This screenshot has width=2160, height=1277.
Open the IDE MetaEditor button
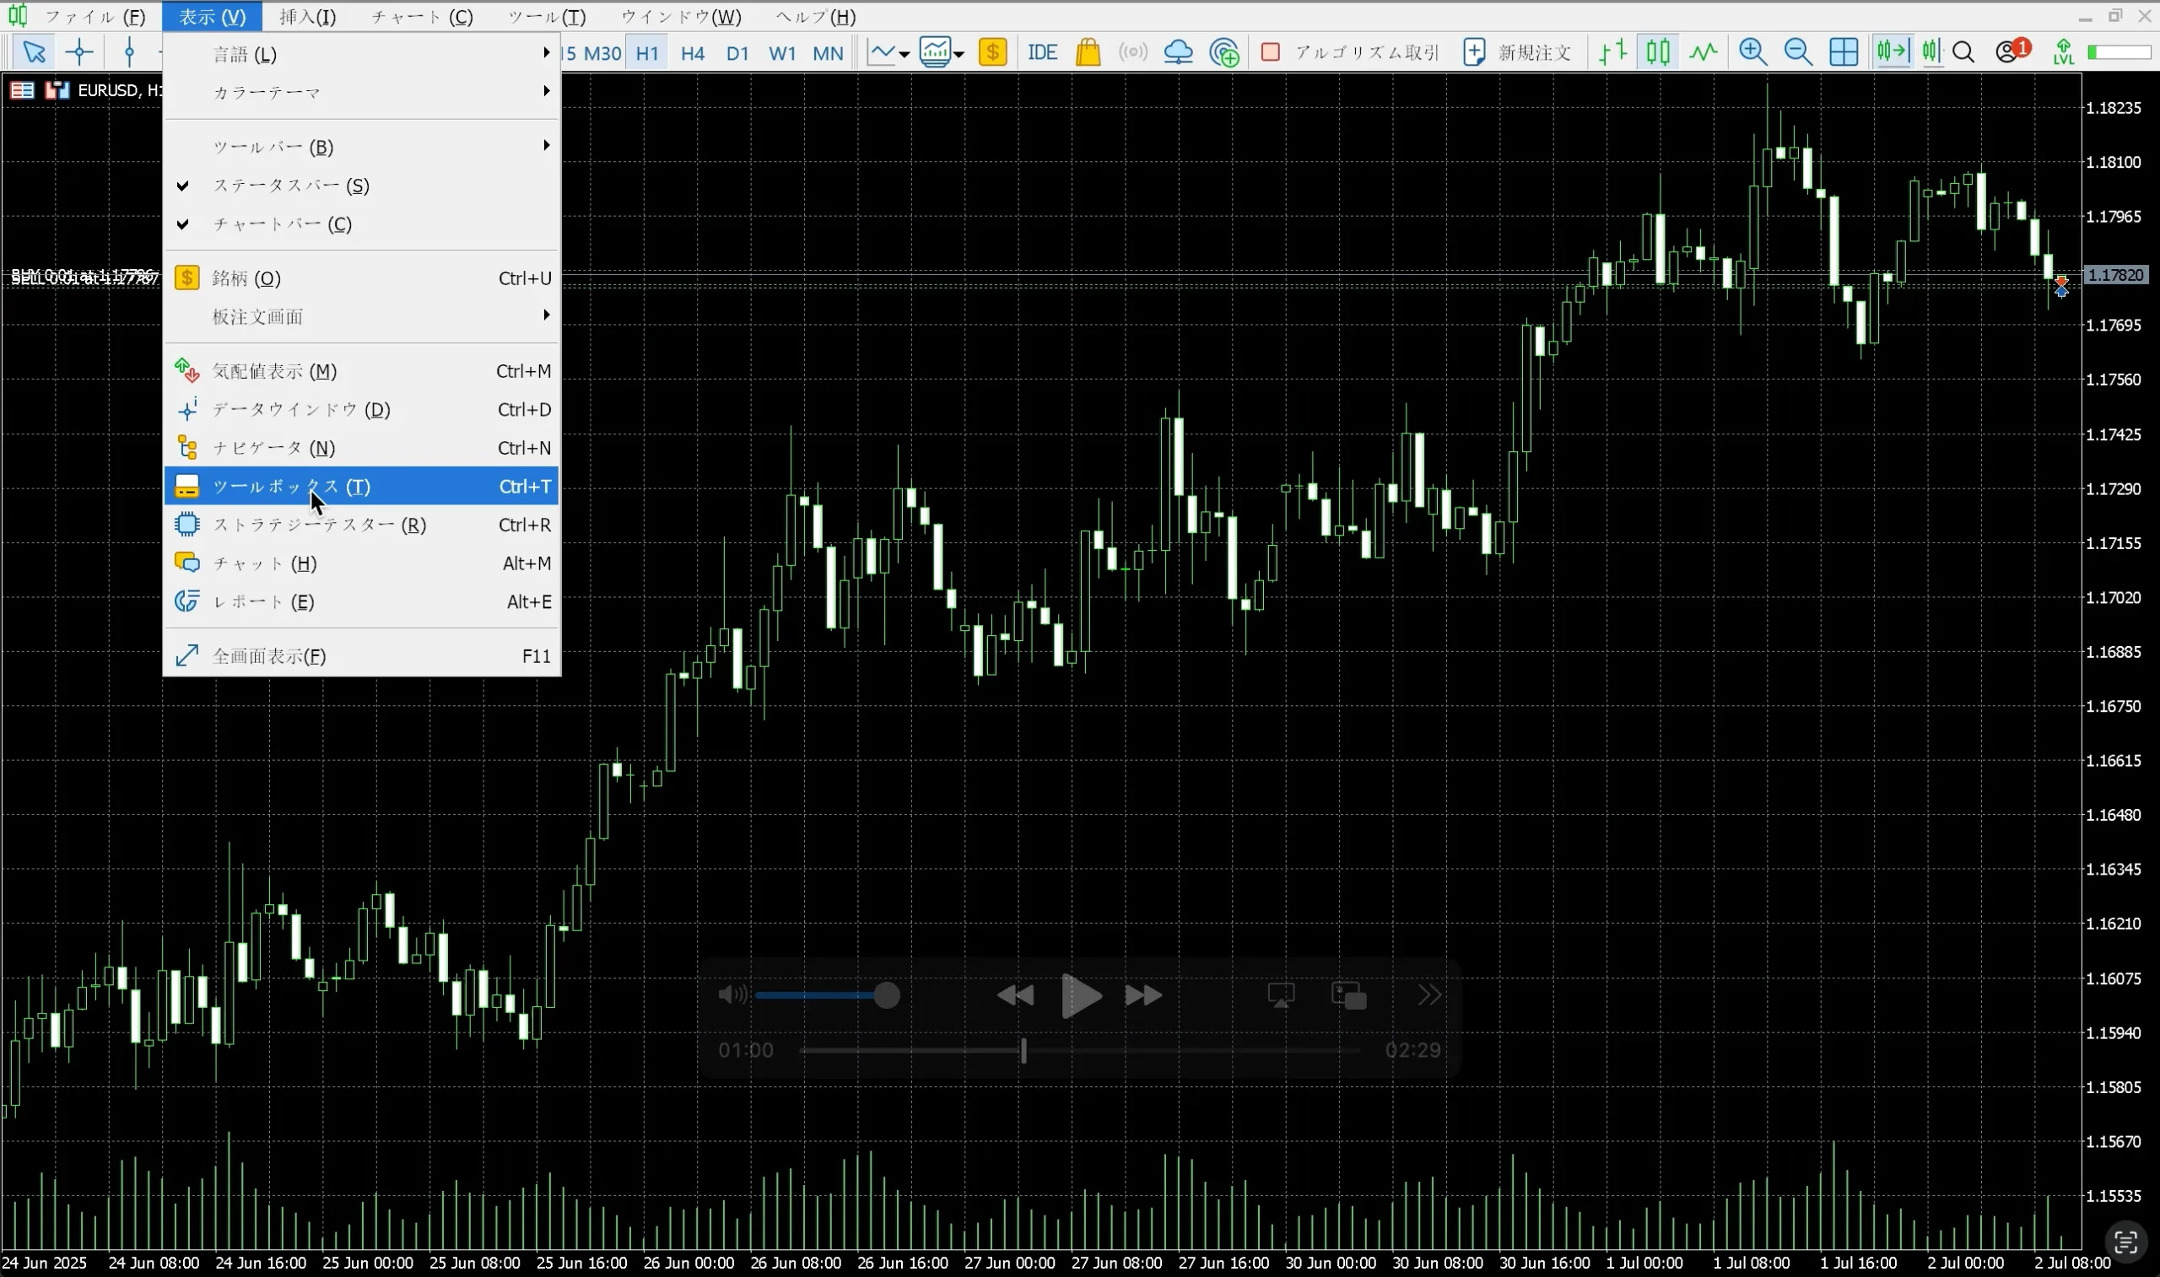pos(1042,52)
